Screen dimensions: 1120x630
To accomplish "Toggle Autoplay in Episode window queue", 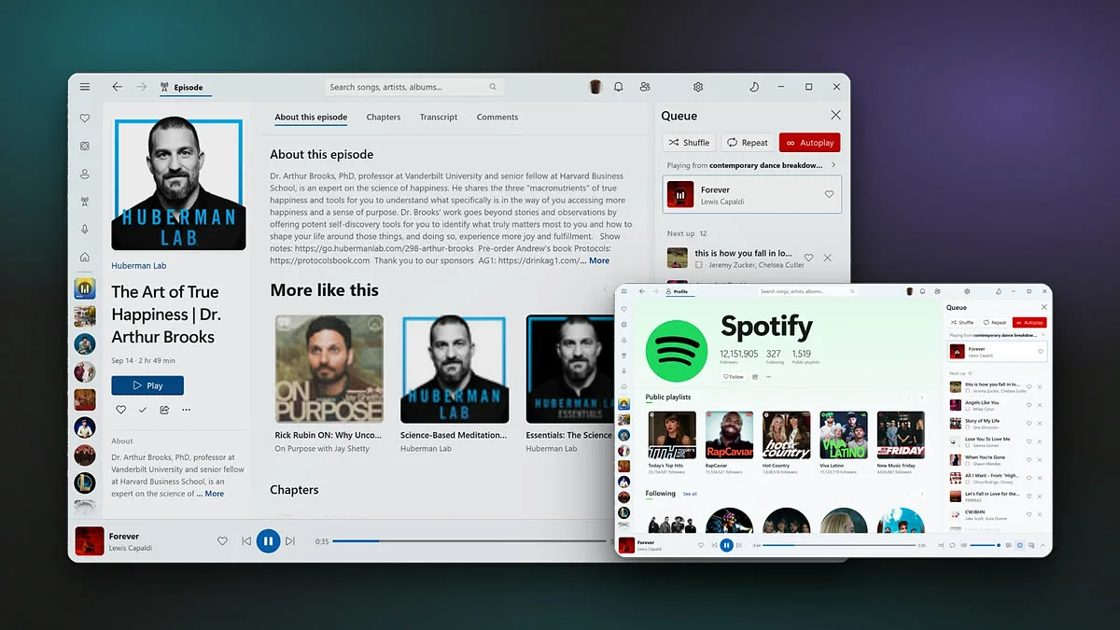I will (810, 143).
